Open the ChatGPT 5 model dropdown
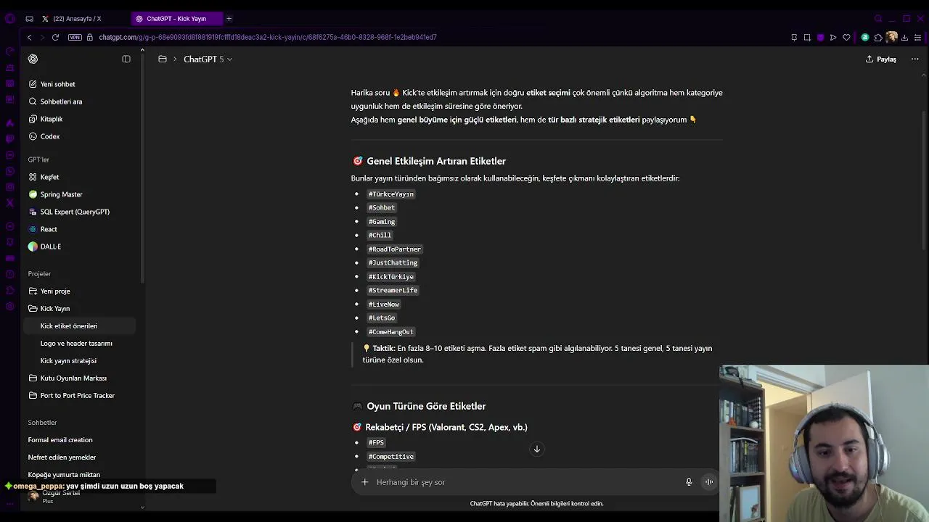 click(x=208, y=59)
